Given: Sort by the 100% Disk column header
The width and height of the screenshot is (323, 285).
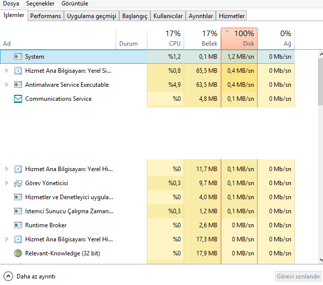Looking at the screenshot, I should click(239, 39).
